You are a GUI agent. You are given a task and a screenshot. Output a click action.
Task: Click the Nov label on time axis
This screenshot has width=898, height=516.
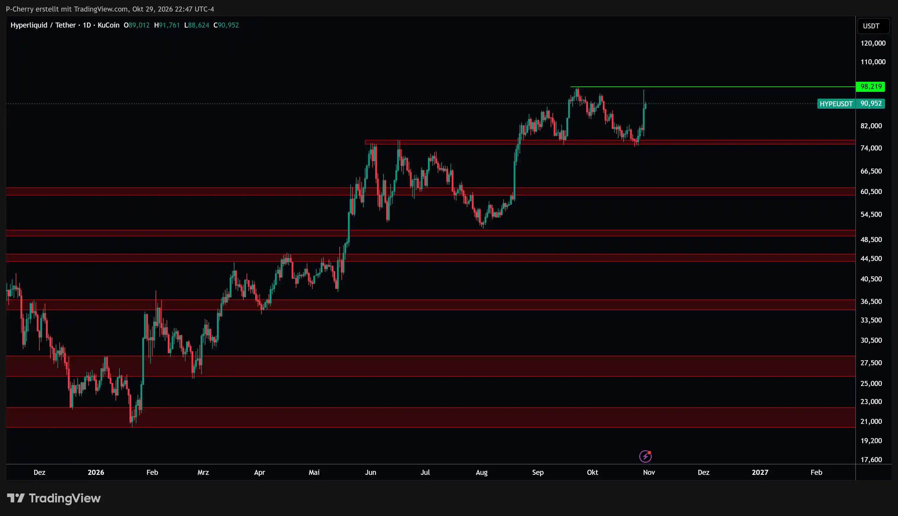click(649, 472)
